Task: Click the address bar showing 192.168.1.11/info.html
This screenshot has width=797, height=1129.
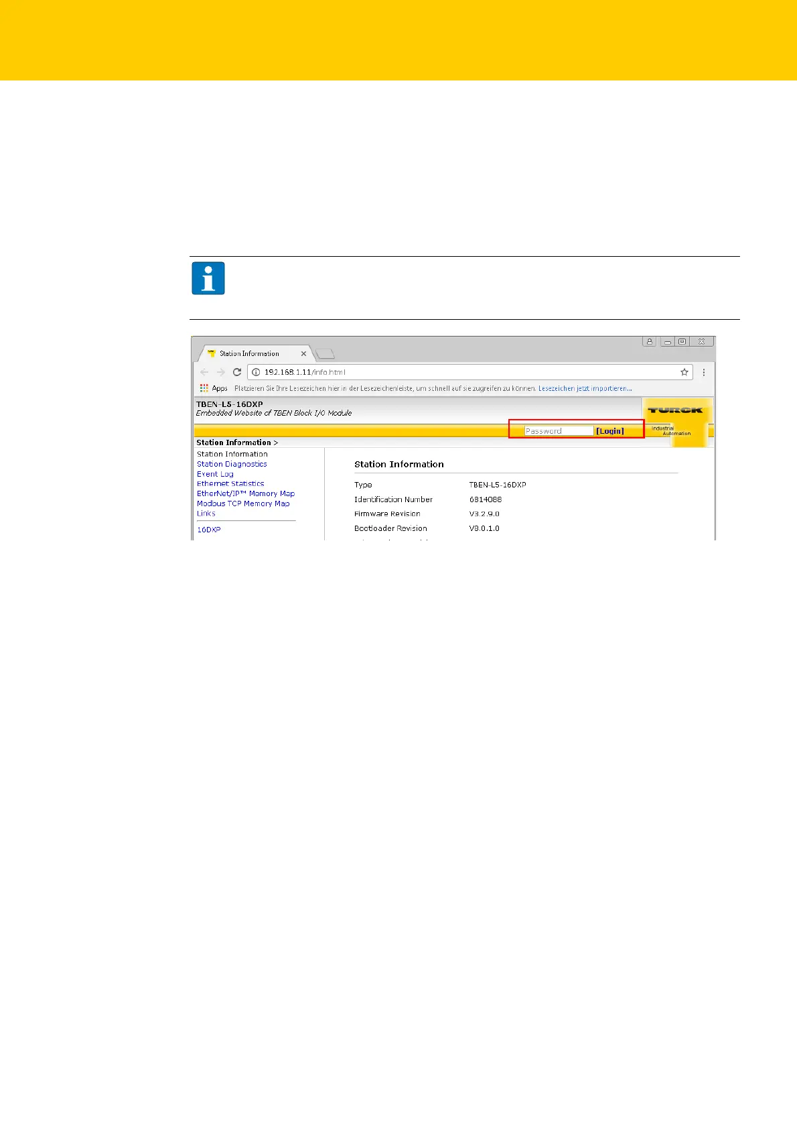Action: [x=469, y=372]
